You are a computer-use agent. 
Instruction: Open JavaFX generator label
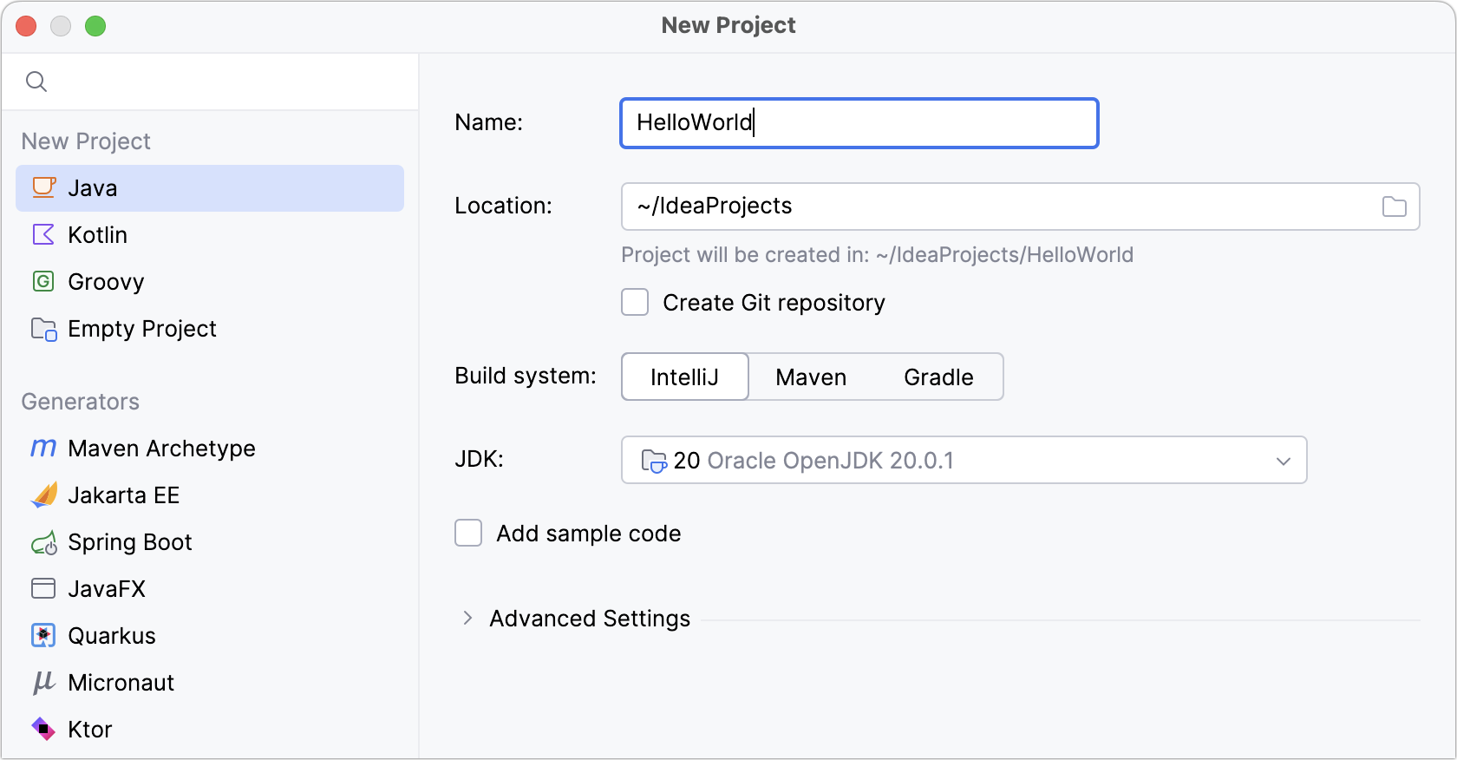107,588
